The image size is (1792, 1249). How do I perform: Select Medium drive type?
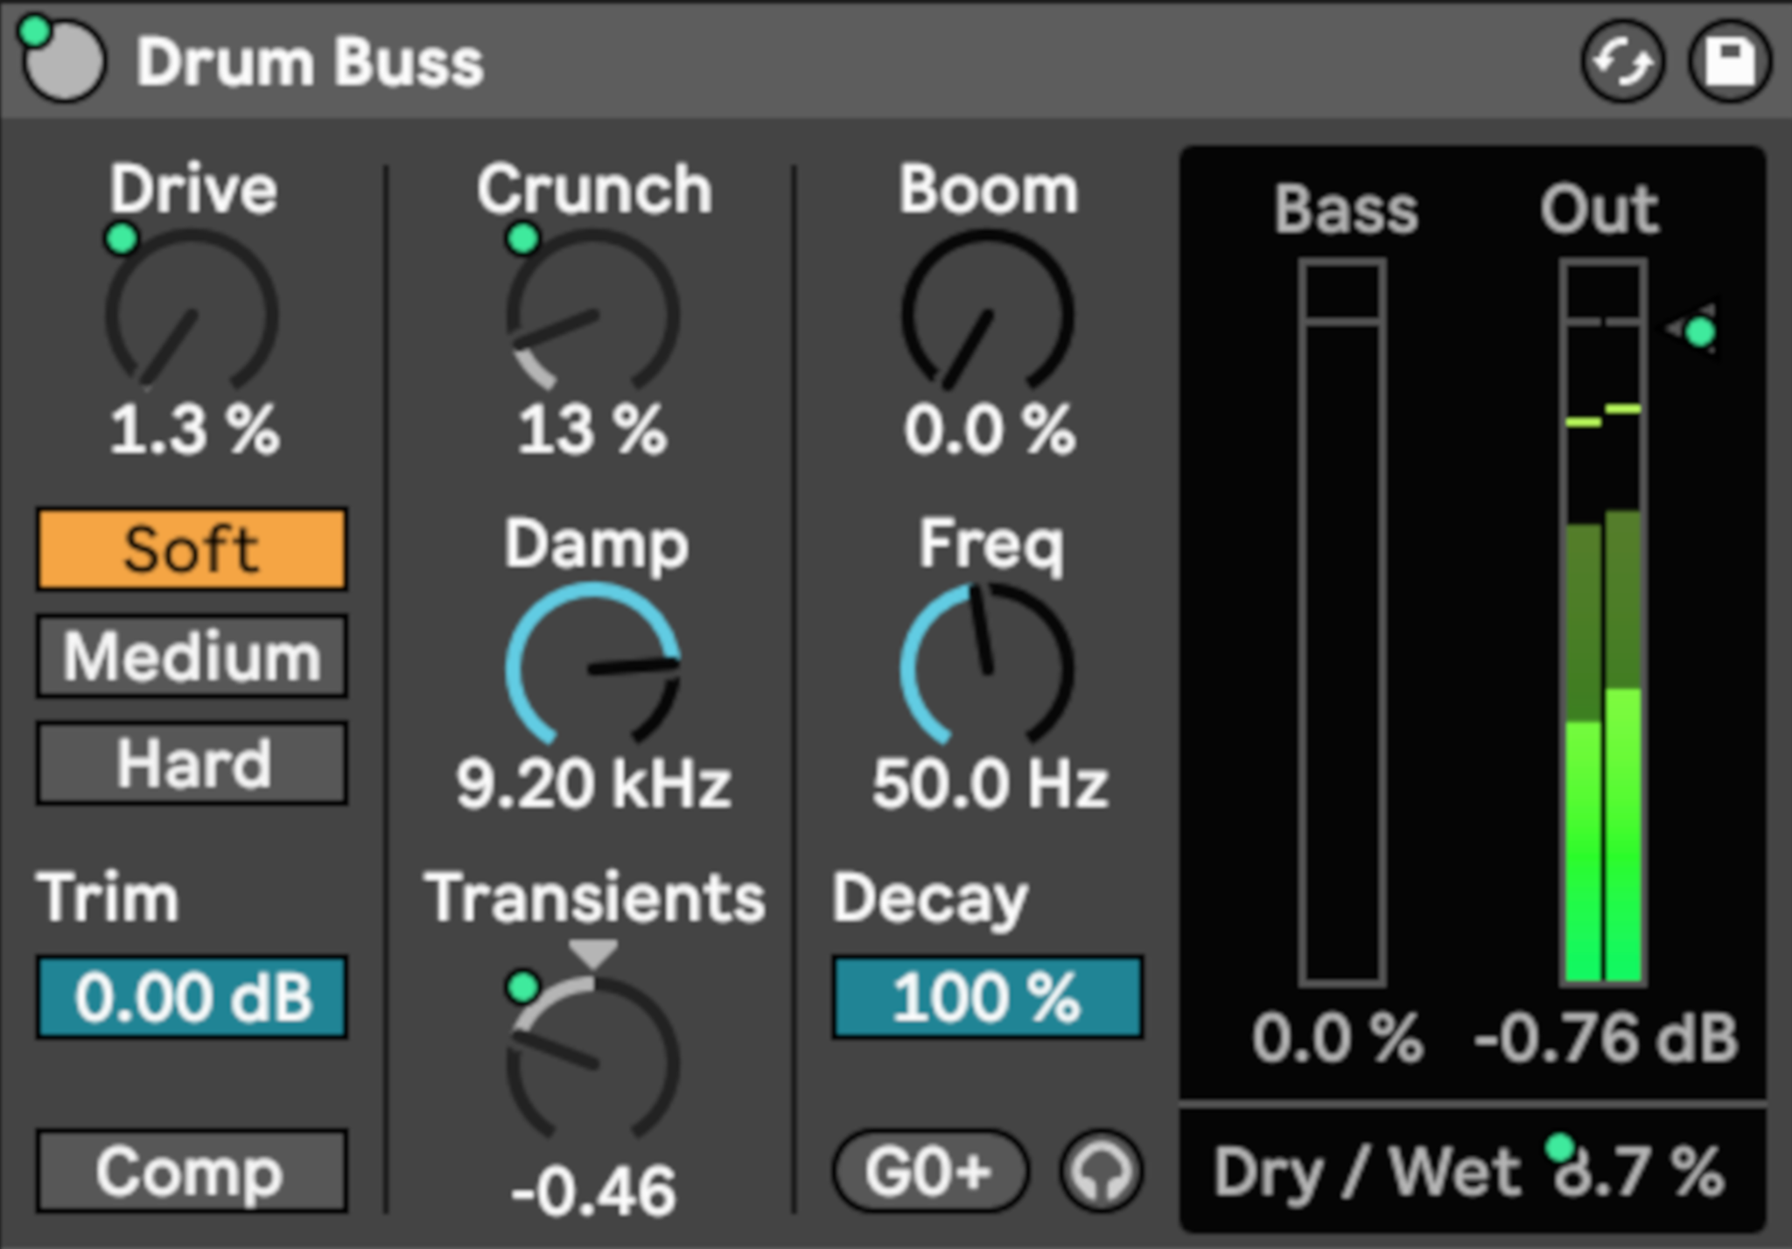pos(192,657)
